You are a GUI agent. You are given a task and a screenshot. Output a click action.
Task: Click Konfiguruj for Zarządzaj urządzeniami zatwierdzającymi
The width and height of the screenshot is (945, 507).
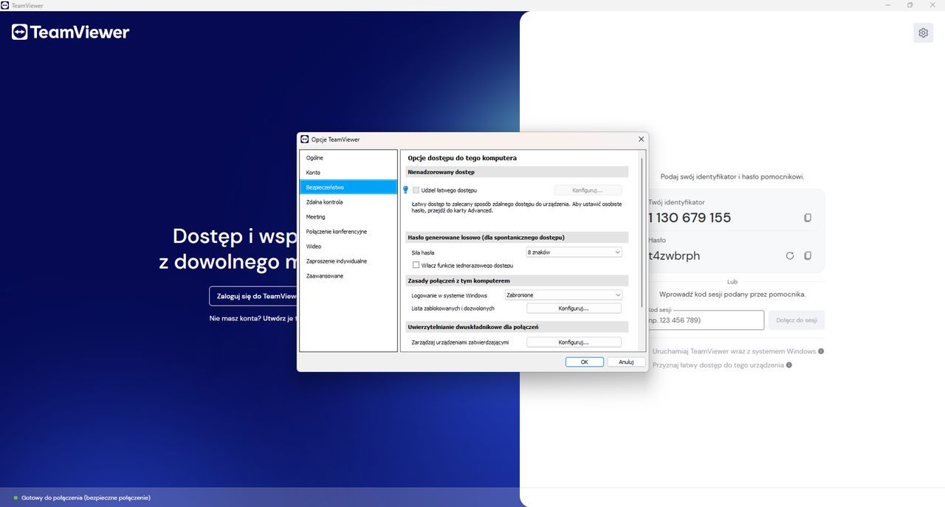pos(574,342)
